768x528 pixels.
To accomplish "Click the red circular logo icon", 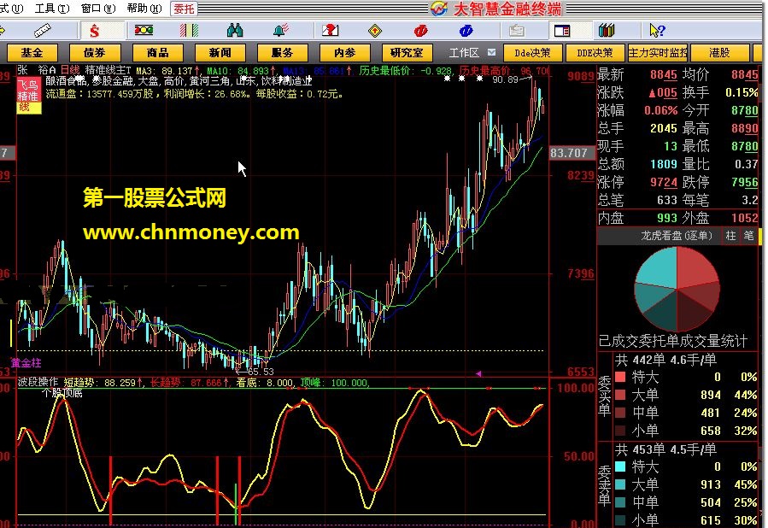I will (420, 31).
